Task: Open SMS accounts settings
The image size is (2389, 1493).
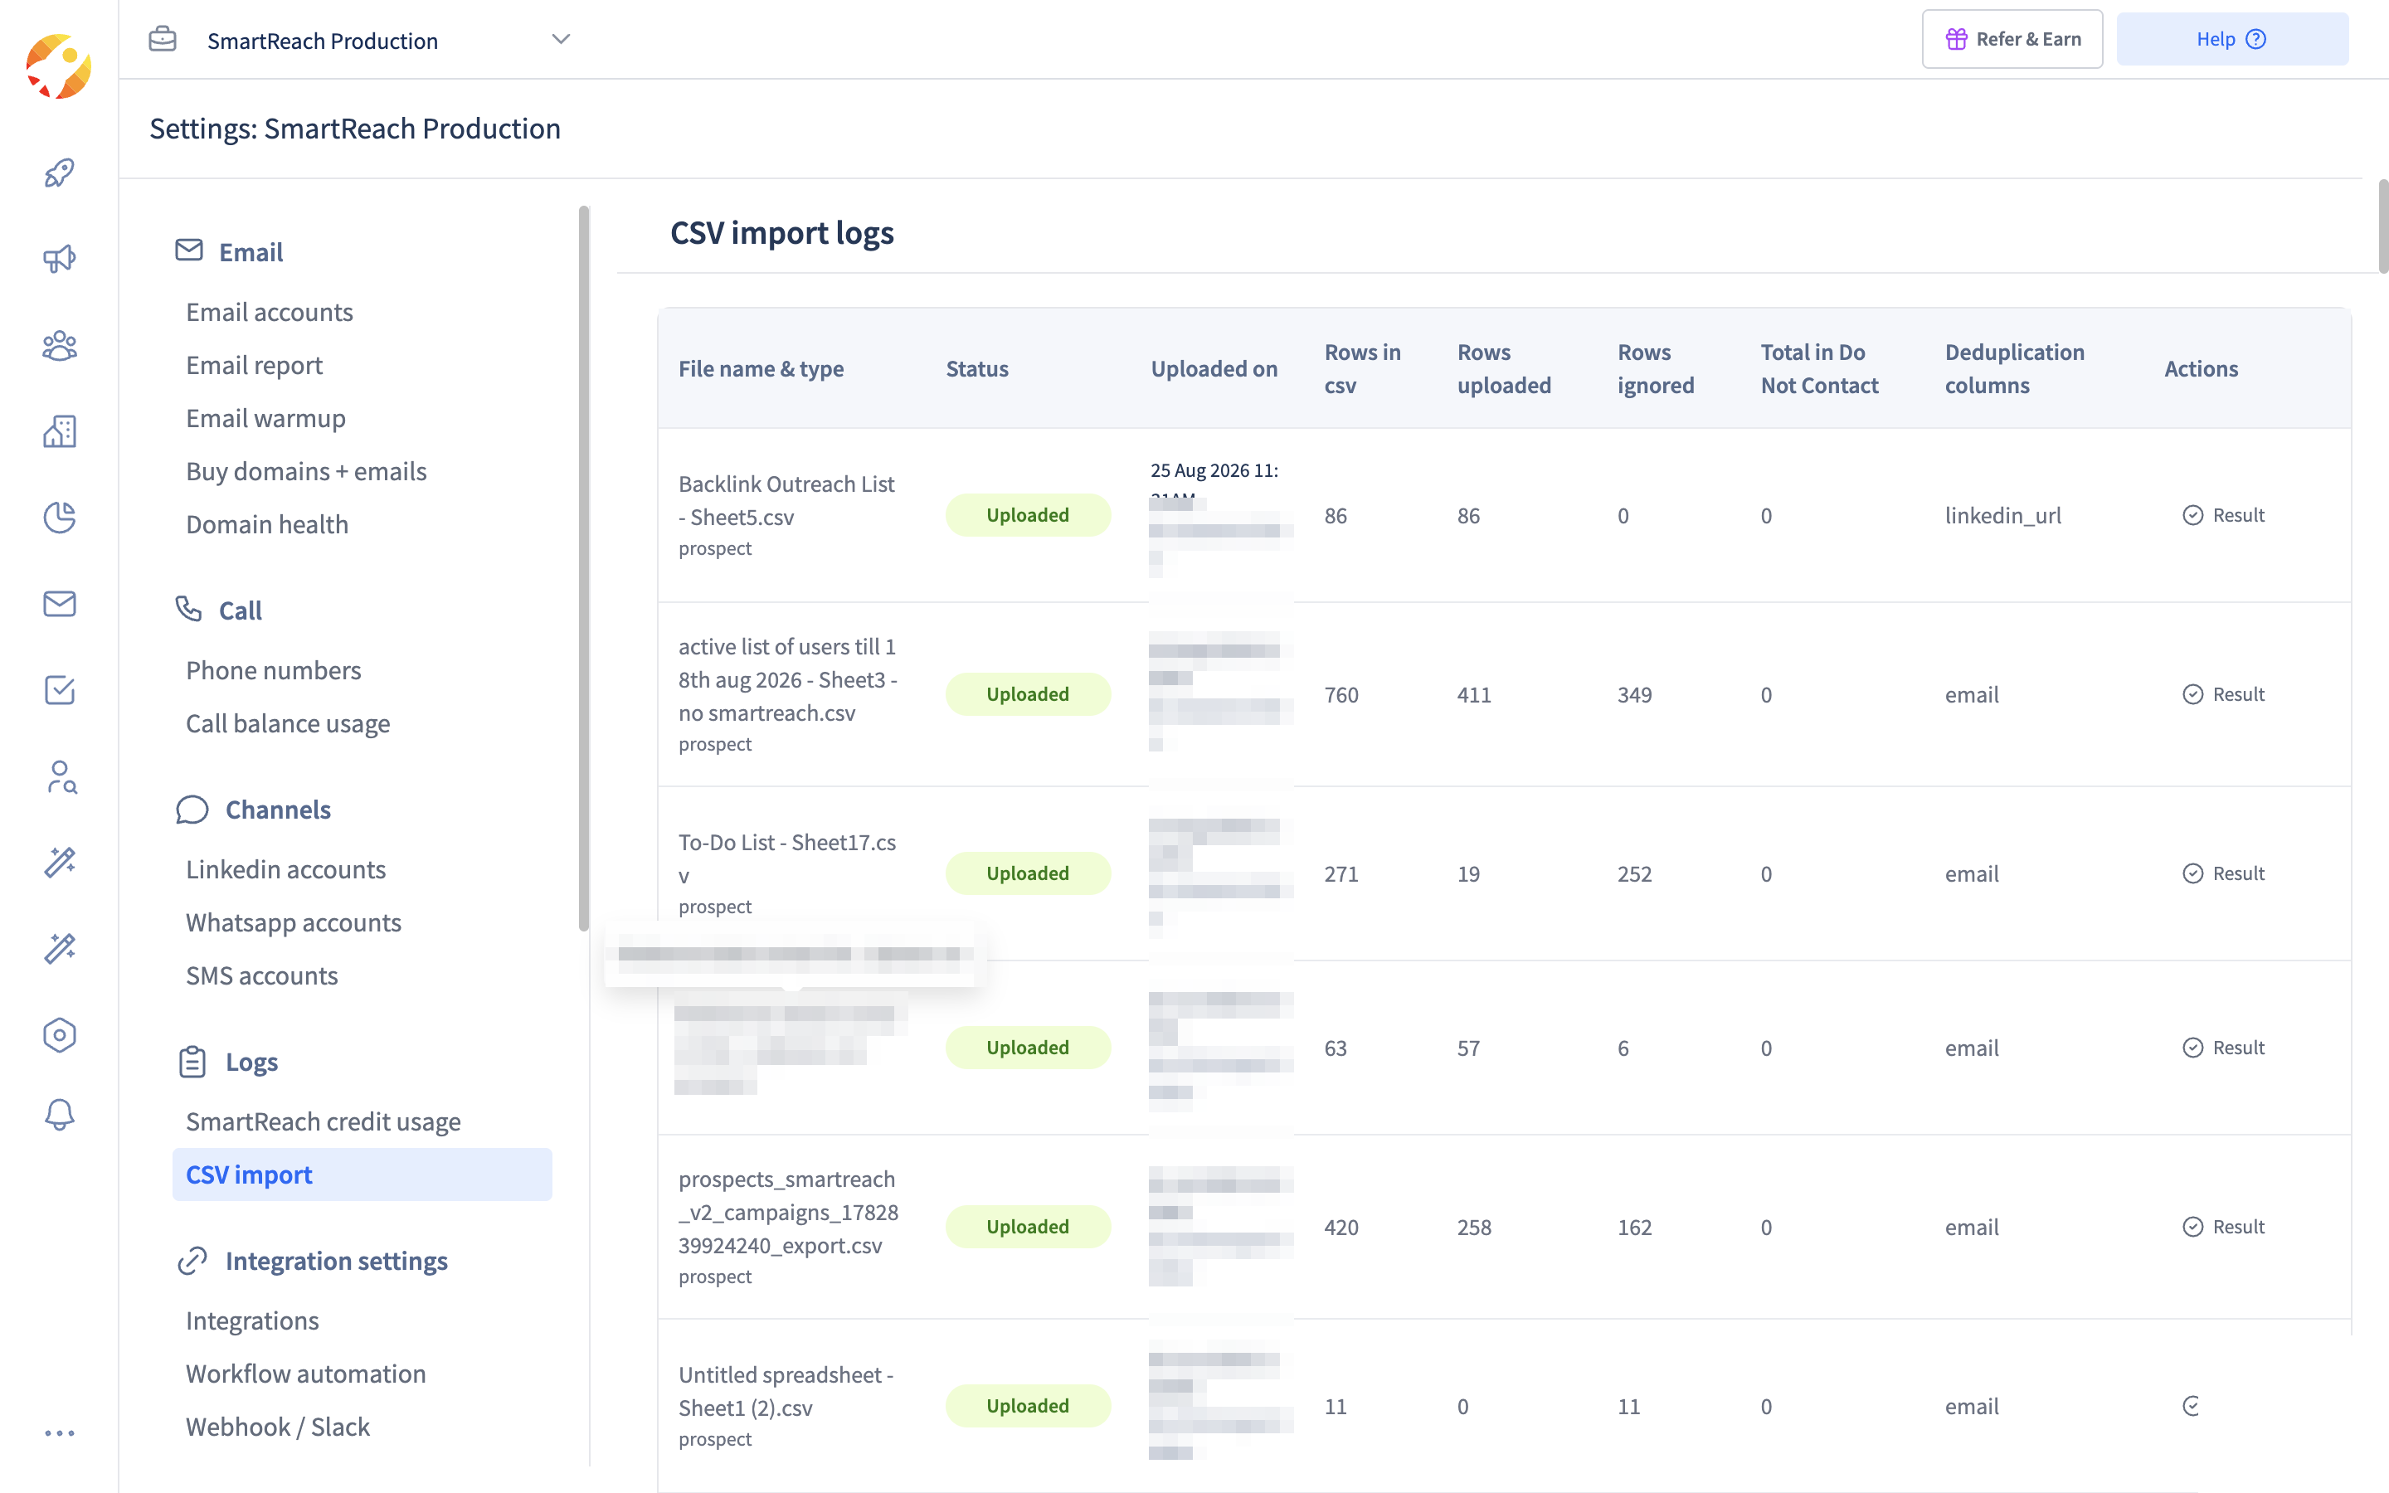Action: [261, 975]
